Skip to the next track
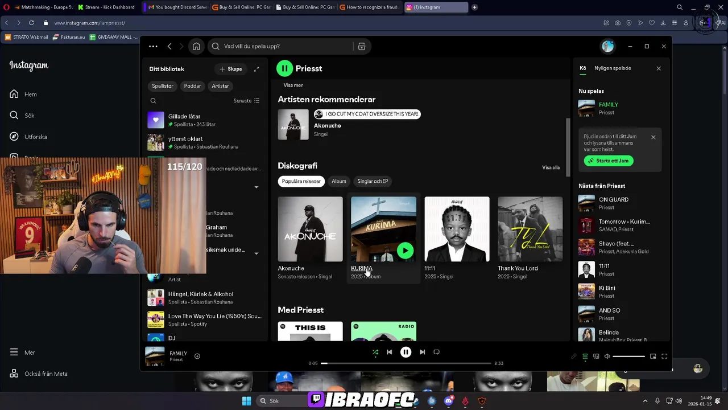This screenshot has width=728, height=410. coord(422,352)
